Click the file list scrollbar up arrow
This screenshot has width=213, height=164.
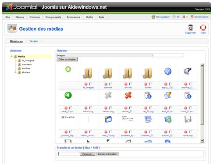[x=202, y=65]
